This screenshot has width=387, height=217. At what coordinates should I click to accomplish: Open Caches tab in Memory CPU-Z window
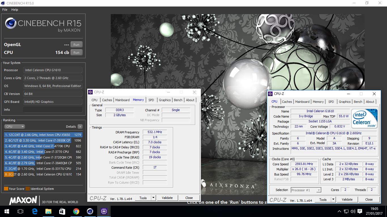[x=107, y=100]
